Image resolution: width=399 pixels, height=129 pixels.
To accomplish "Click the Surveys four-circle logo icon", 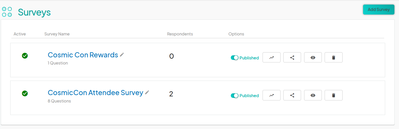I will tap(7, 12).
